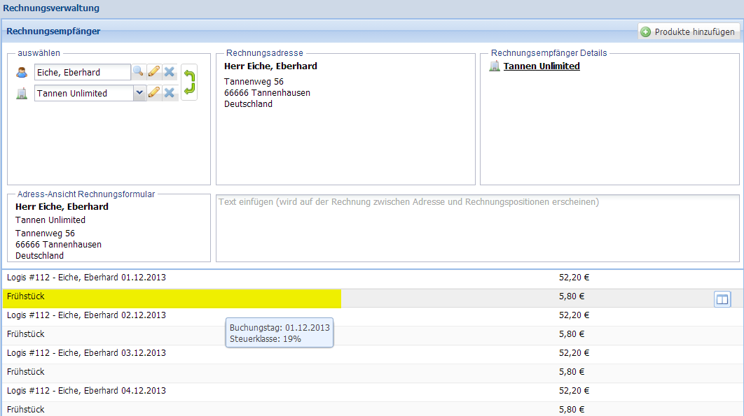The width and height of the screenshot is (744, 416).
Task: Remove guest Eiche, Eberhard with X icon
Action: (x=169, y=71)
